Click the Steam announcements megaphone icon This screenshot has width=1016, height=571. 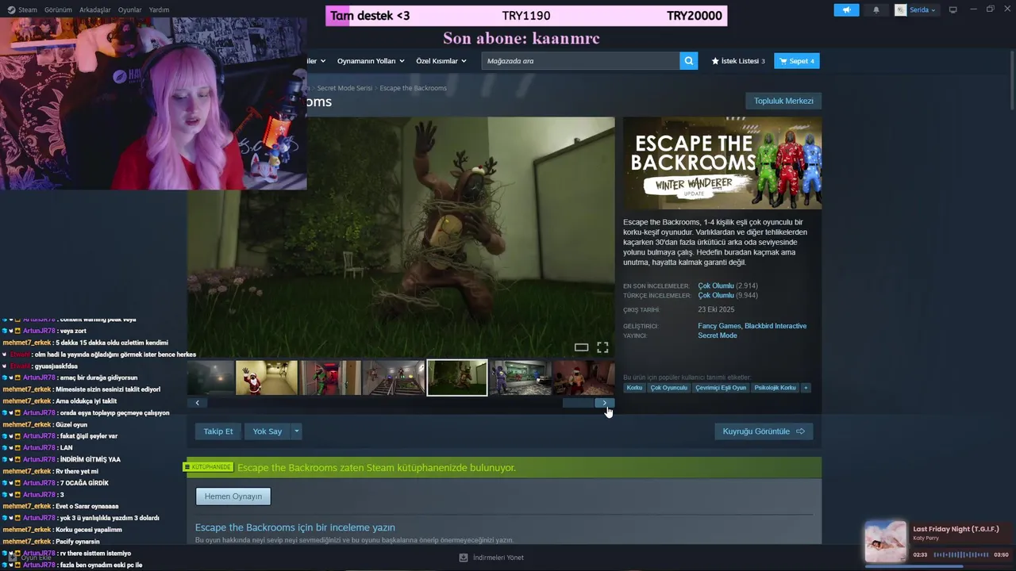(846, 10)
